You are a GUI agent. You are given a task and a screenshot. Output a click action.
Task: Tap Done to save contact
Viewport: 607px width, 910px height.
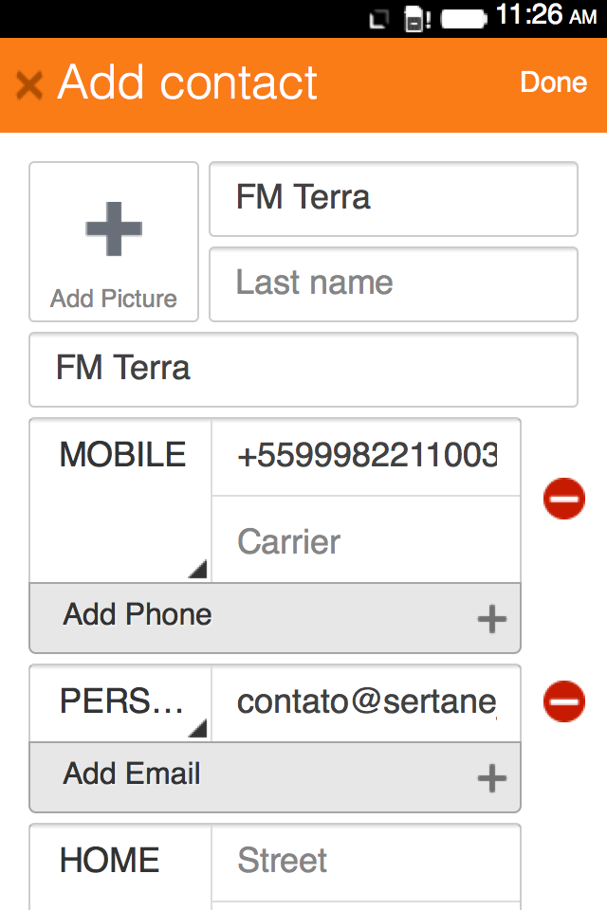click(x=553, y=82)
